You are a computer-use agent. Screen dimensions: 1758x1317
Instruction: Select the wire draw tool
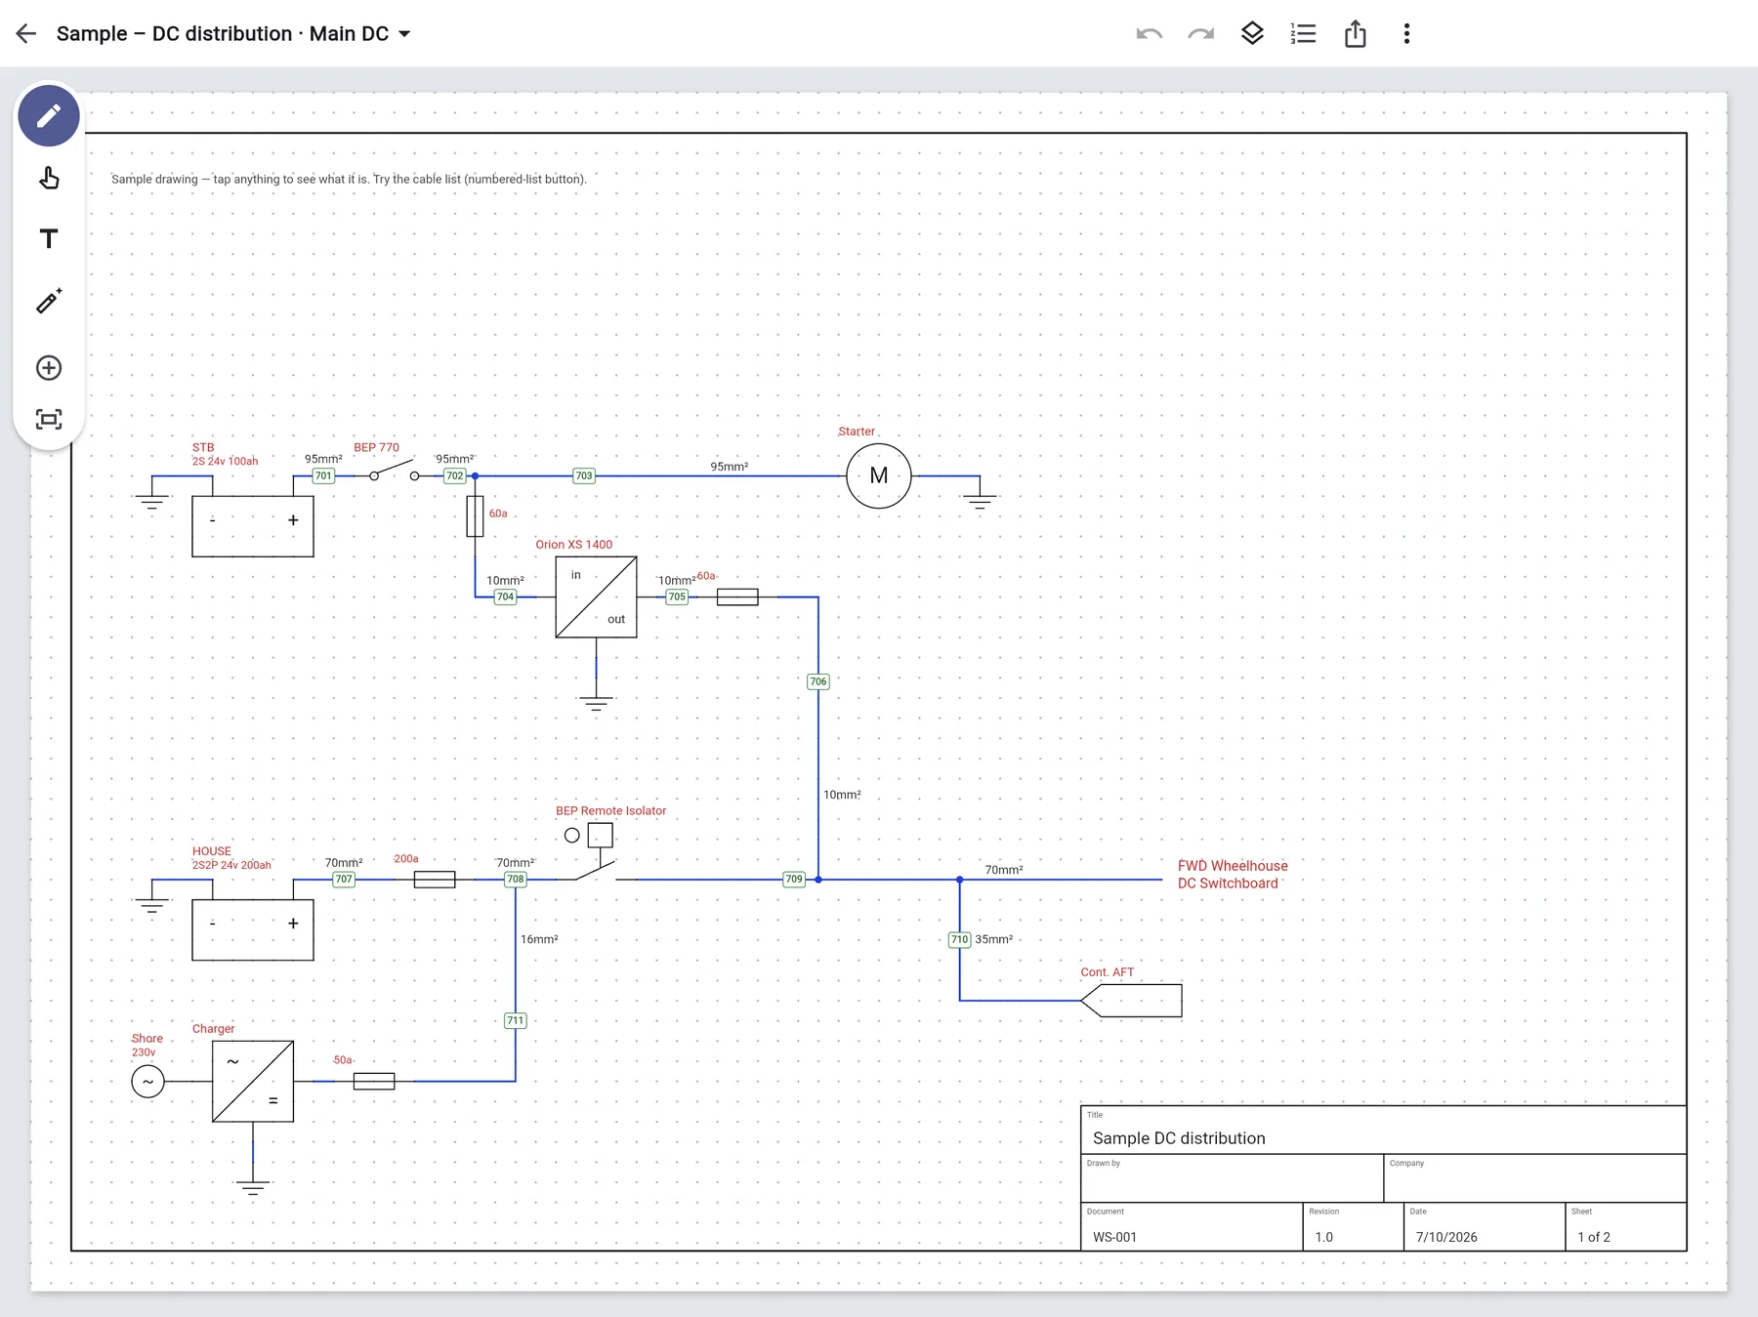(49, 301)
